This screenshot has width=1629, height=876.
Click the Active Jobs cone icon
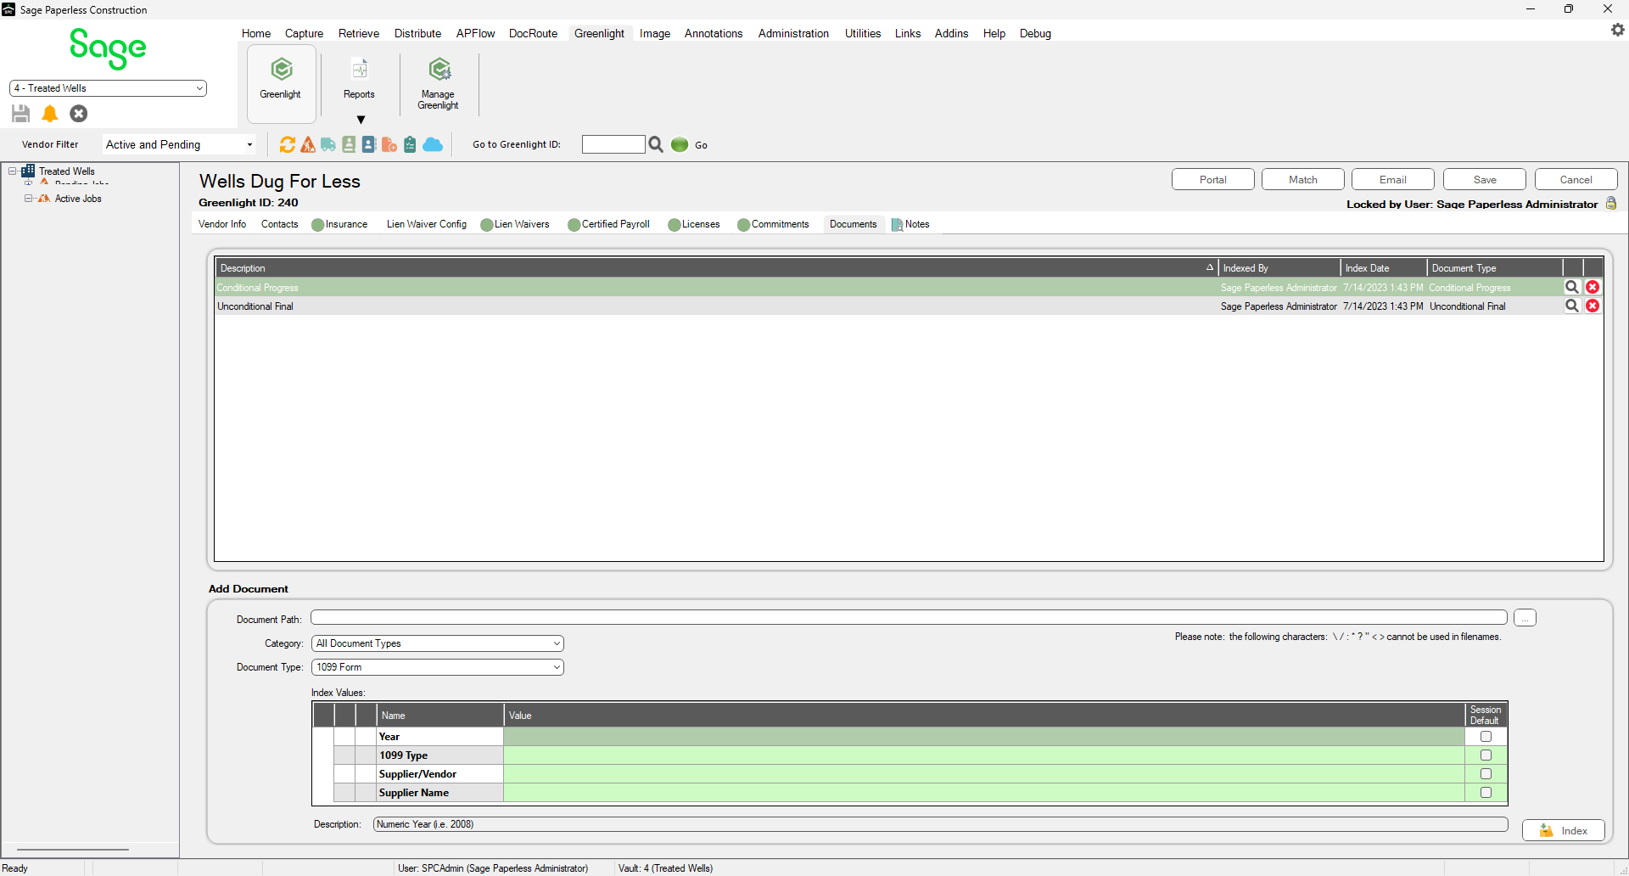pos(44,199)
